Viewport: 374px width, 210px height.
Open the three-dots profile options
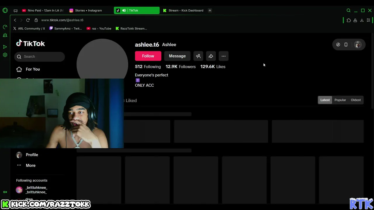coord(224,56)
